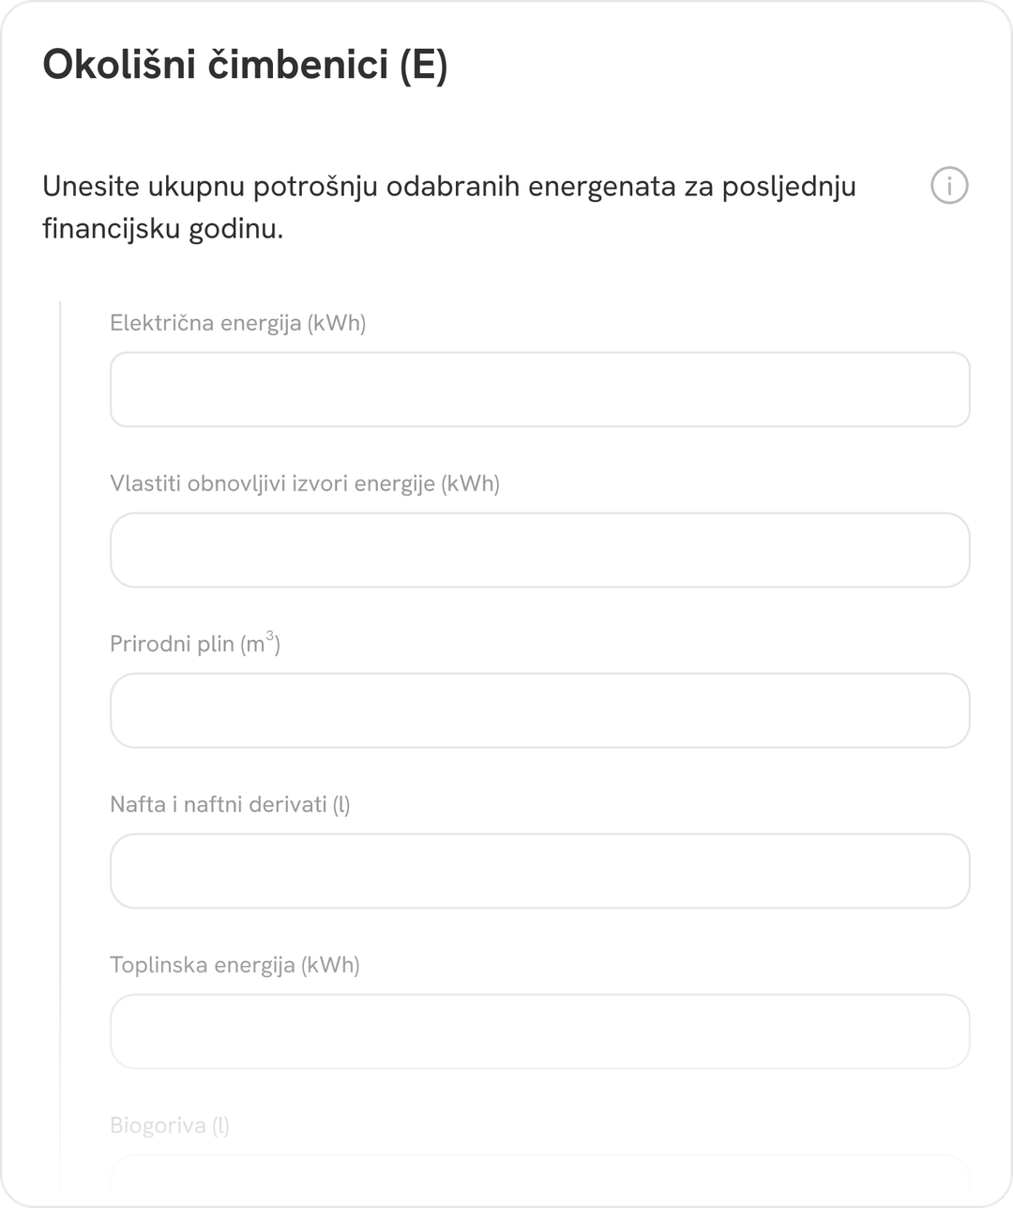The image size is (1013, 1208).
Task: Focus the Toplinska energija (kWh) text box
Action: pyautogui.click(x=539, y=1032)
